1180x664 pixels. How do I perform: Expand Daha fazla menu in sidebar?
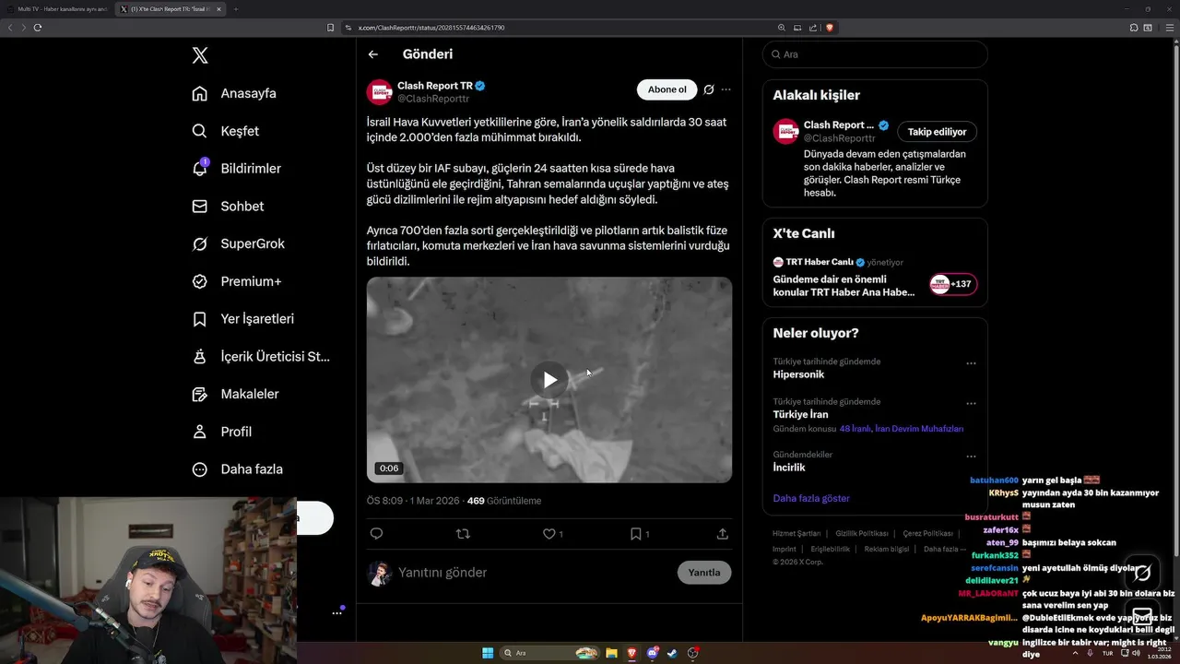[238, 469]
